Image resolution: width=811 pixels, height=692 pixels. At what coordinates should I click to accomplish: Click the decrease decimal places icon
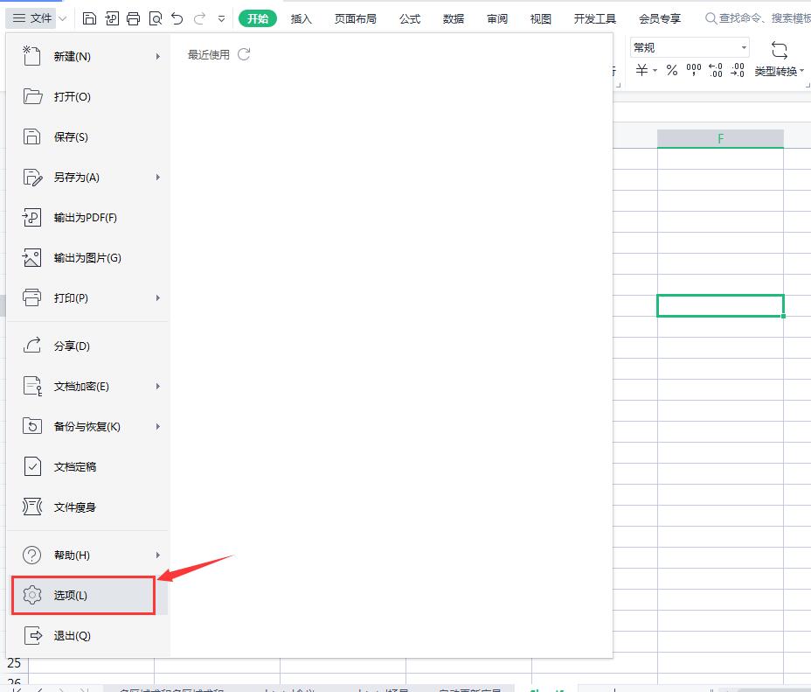point(738,70)
